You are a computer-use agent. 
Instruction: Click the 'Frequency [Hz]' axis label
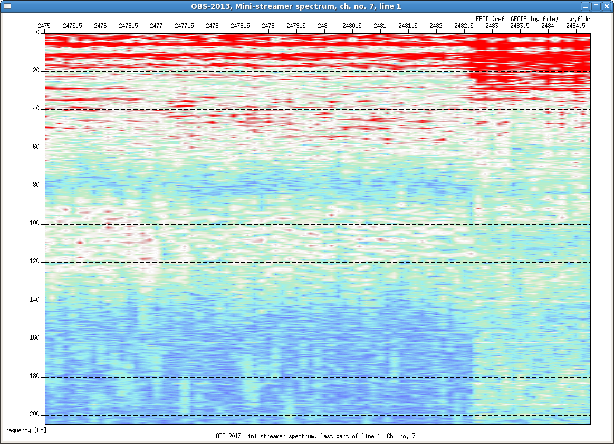(x=24, y=430)
